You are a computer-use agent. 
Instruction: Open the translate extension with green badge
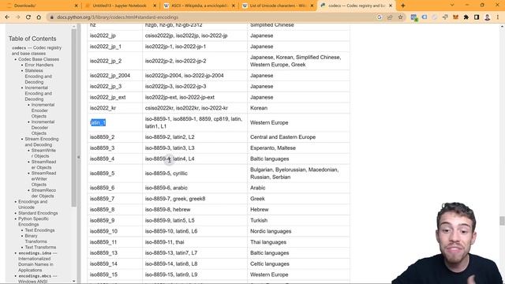[x=414, y=17]
